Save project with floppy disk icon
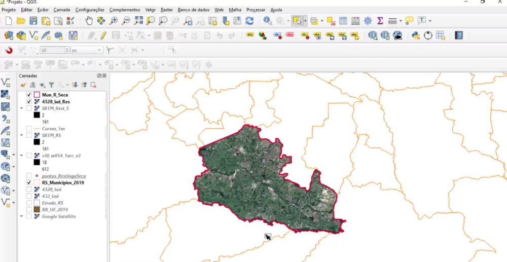507x262 pixels. point(33,21)
